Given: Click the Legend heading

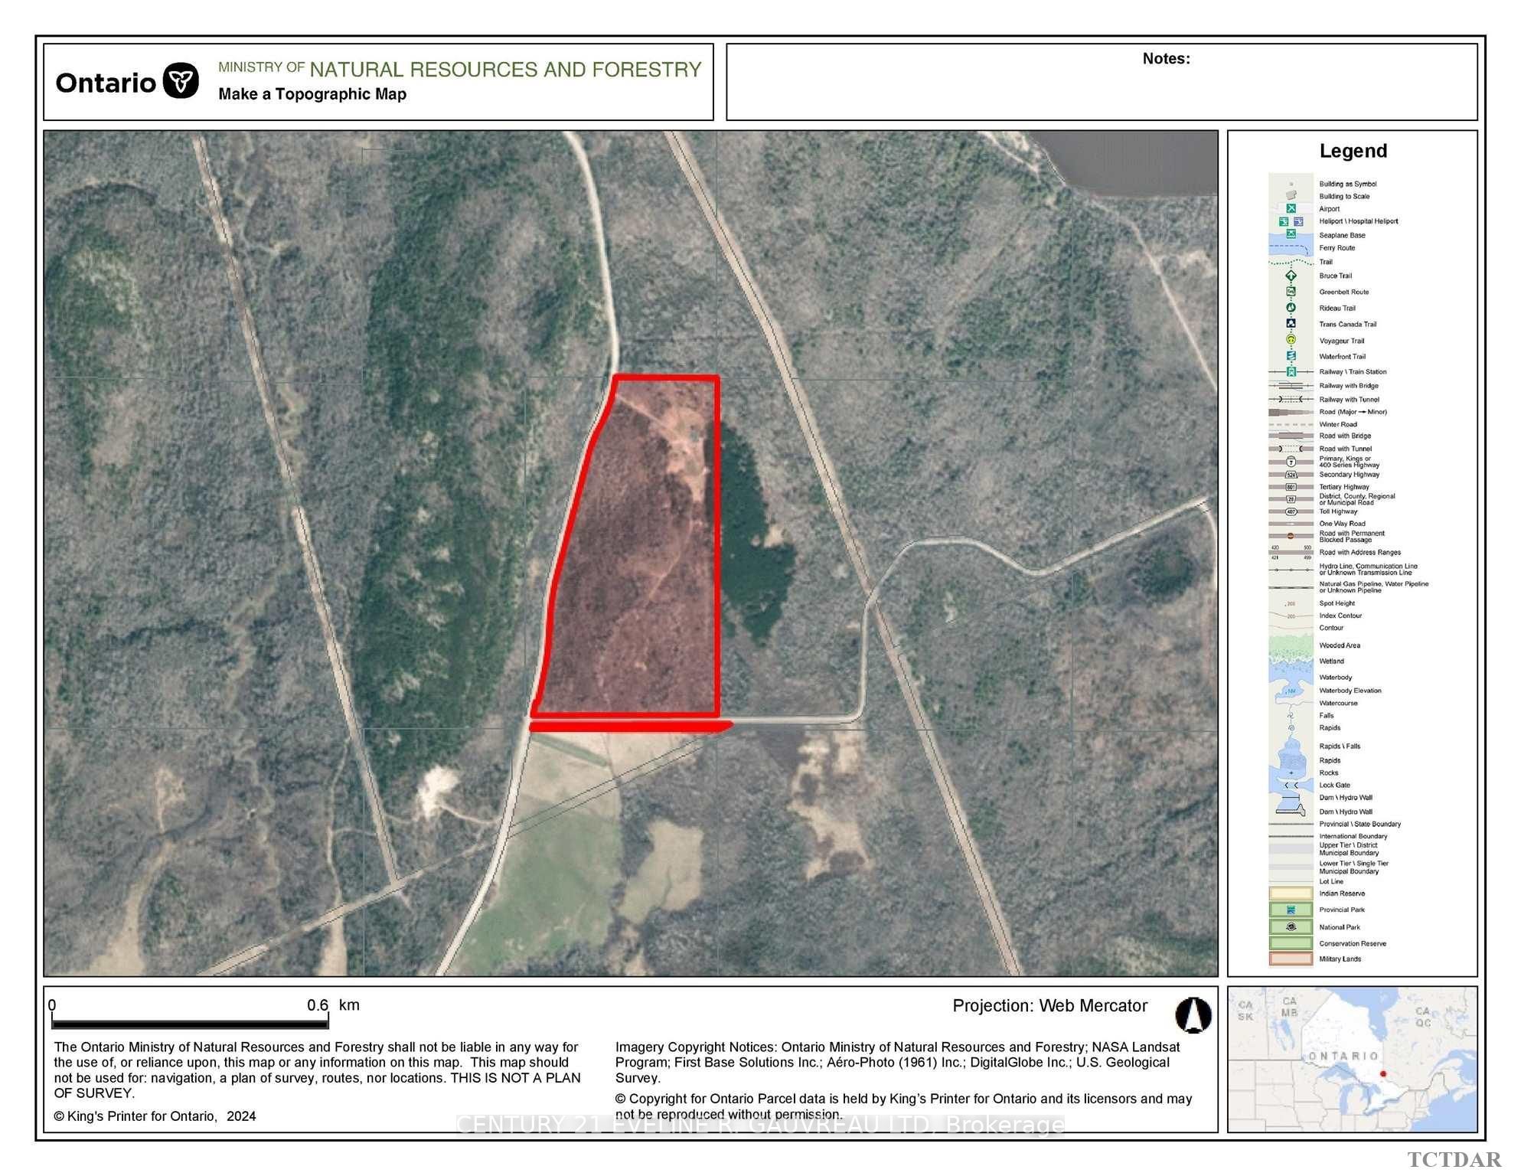Looking at the screenshot, I should pos(1353,151).
